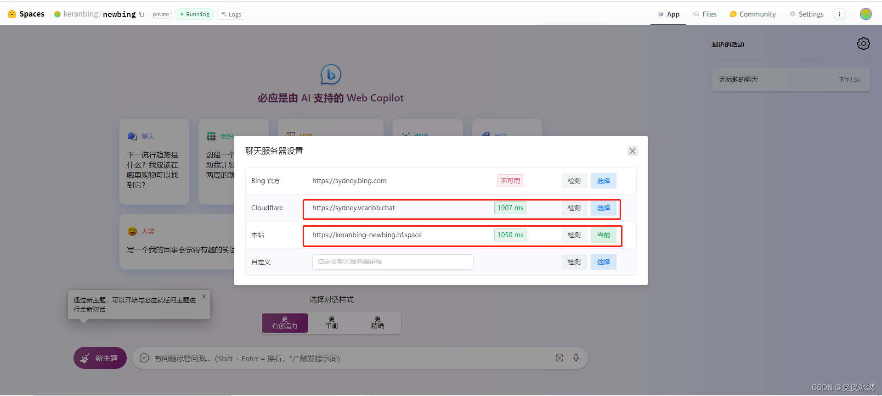This screenshot has height=396, width=882.
Task: Open the 无标题的聊天 recent chat entry
Action: [x=791, y=79]
